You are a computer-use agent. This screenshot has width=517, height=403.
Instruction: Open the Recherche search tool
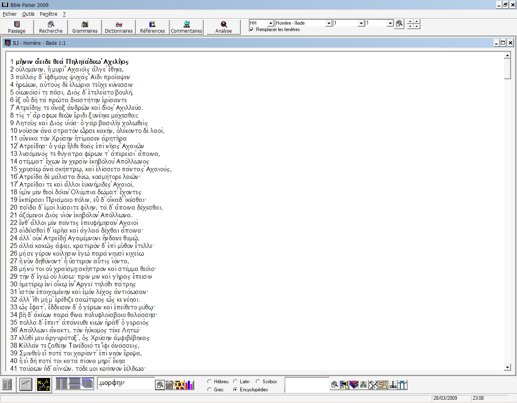tap(51, 27)
